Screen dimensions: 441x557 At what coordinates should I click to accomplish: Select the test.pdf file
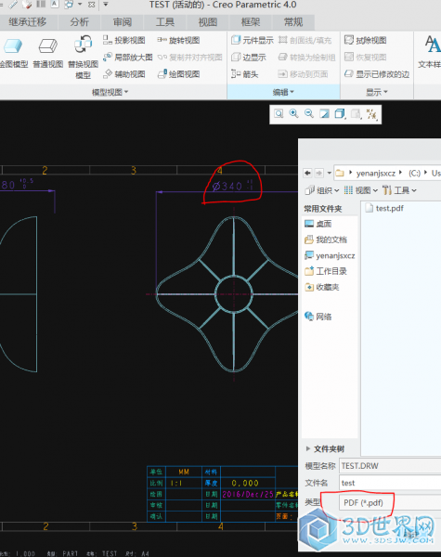click(385, 208)
